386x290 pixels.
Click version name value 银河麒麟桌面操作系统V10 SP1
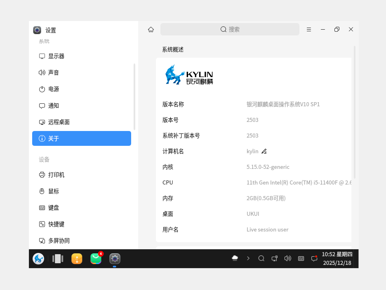click(x=283, y=104)
